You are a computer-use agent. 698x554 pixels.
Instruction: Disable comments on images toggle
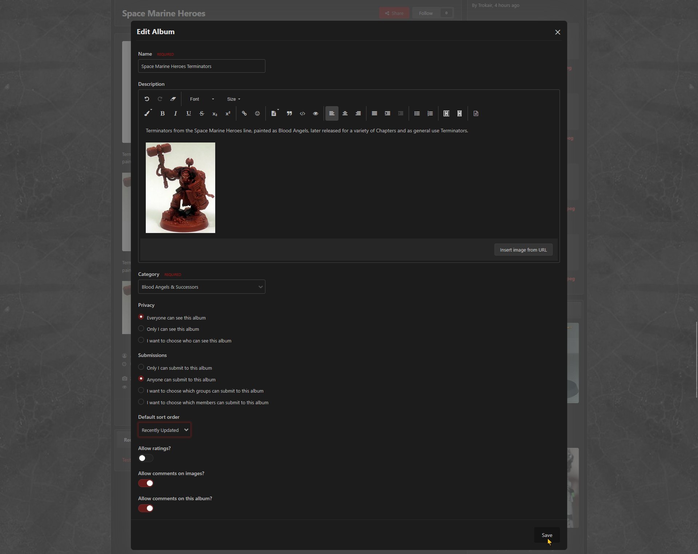(146, 483)
